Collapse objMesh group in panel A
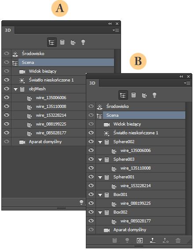 [x=15, y=89]
